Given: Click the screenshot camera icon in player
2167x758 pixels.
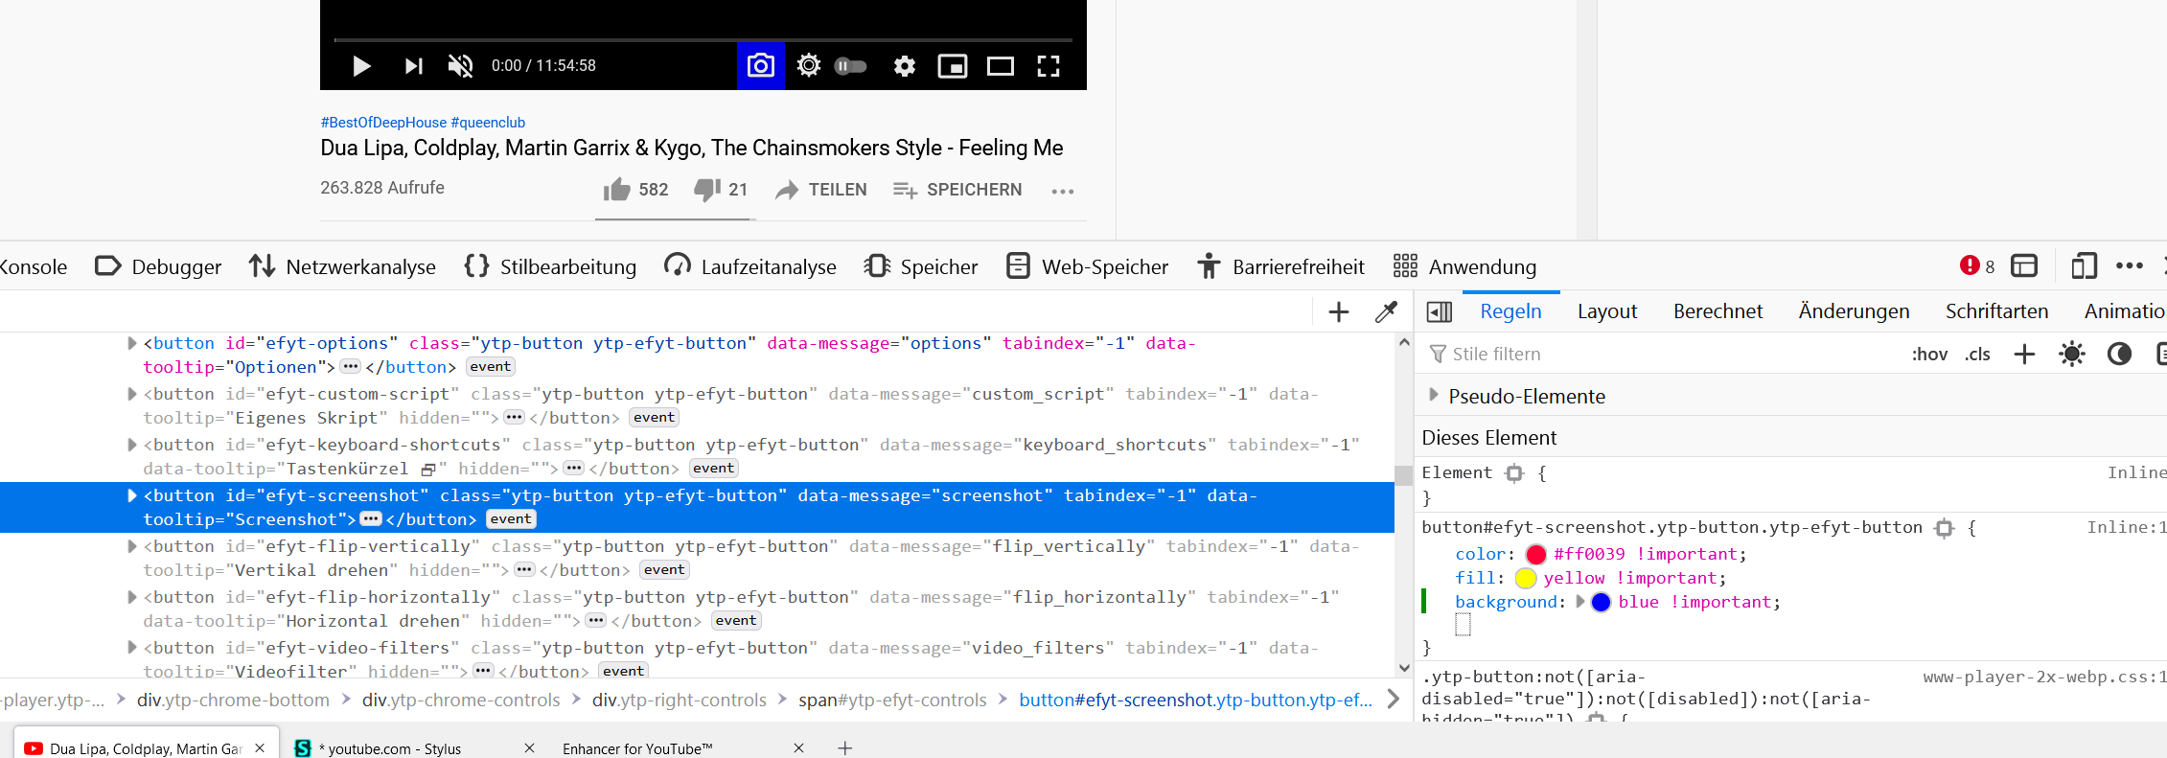Looking at the screenshot, I should [760, 65].
